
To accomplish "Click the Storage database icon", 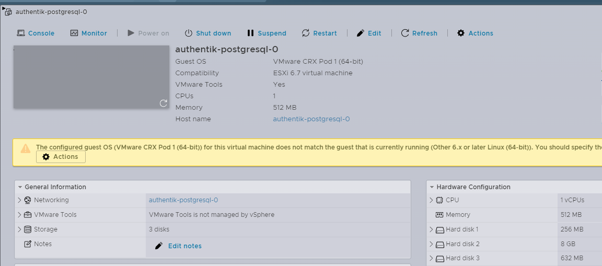I will (27, 229).
